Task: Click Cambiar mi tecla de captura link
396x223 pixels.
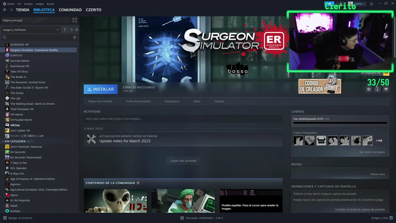Action: coord(360,209)
